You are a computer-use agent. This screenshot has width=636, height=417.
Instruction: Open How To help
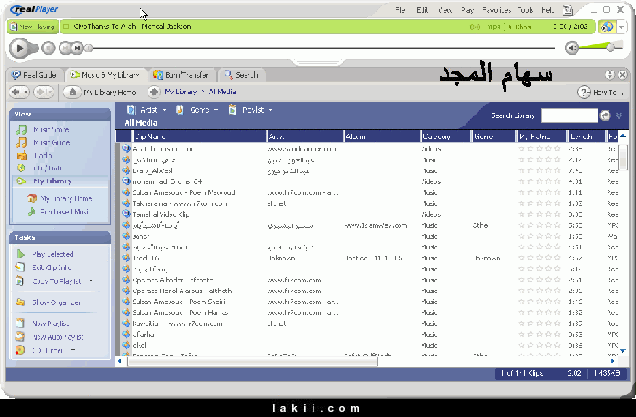point(601,93)
